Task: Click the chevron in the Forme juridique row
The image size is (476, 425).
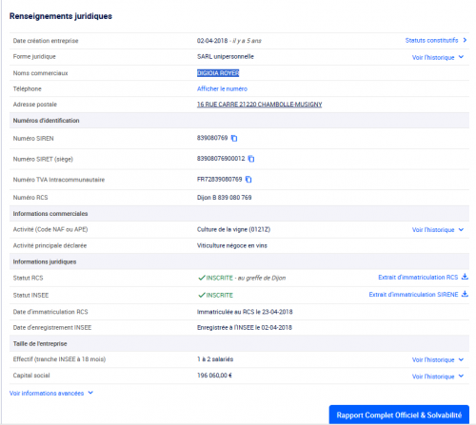Action: [461, 57]
